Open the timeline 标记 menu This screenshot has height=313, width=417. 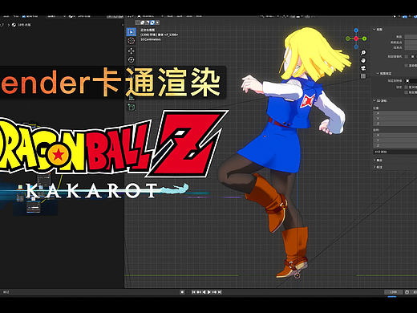6,292
